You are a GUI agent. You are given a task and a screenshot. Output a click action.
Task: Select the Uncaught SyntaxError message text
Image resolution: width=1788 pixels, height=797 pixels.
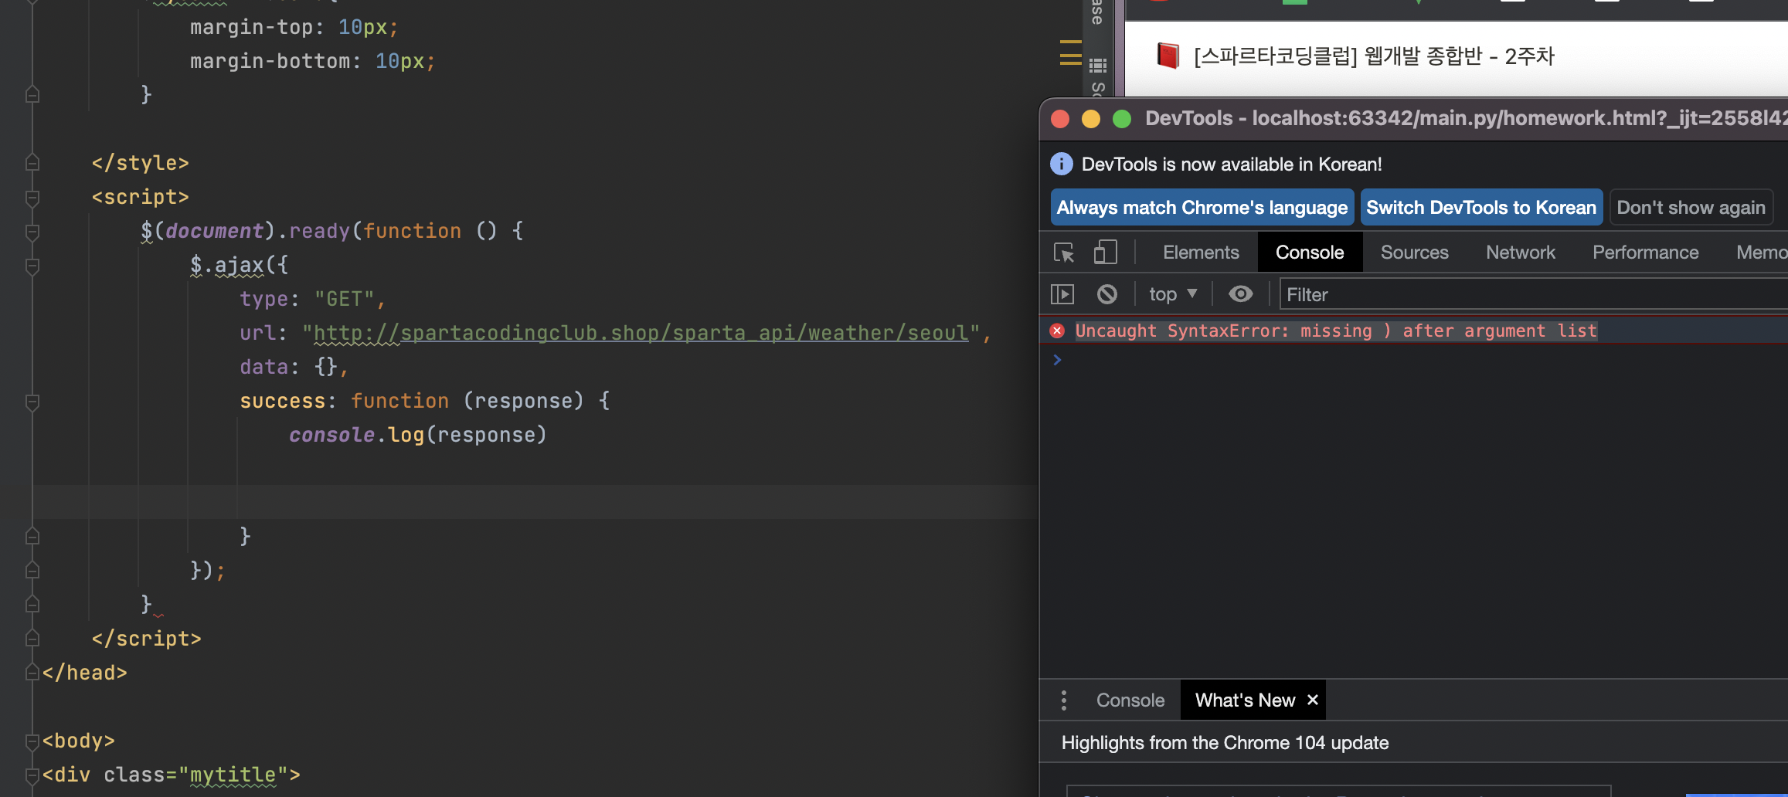tap(1336, 331)
